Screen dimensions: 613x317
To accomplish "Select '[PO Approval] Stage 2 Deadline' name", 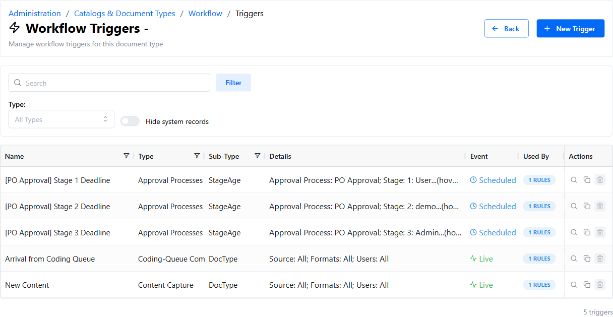I will click(57, 207).
